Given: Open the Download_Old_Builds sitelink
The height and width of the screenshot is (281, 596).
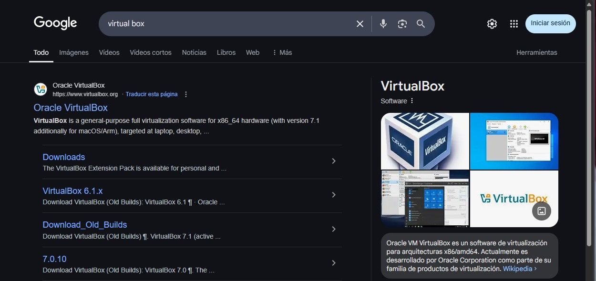Looking at the screenshot, I should tap(85, 225).
